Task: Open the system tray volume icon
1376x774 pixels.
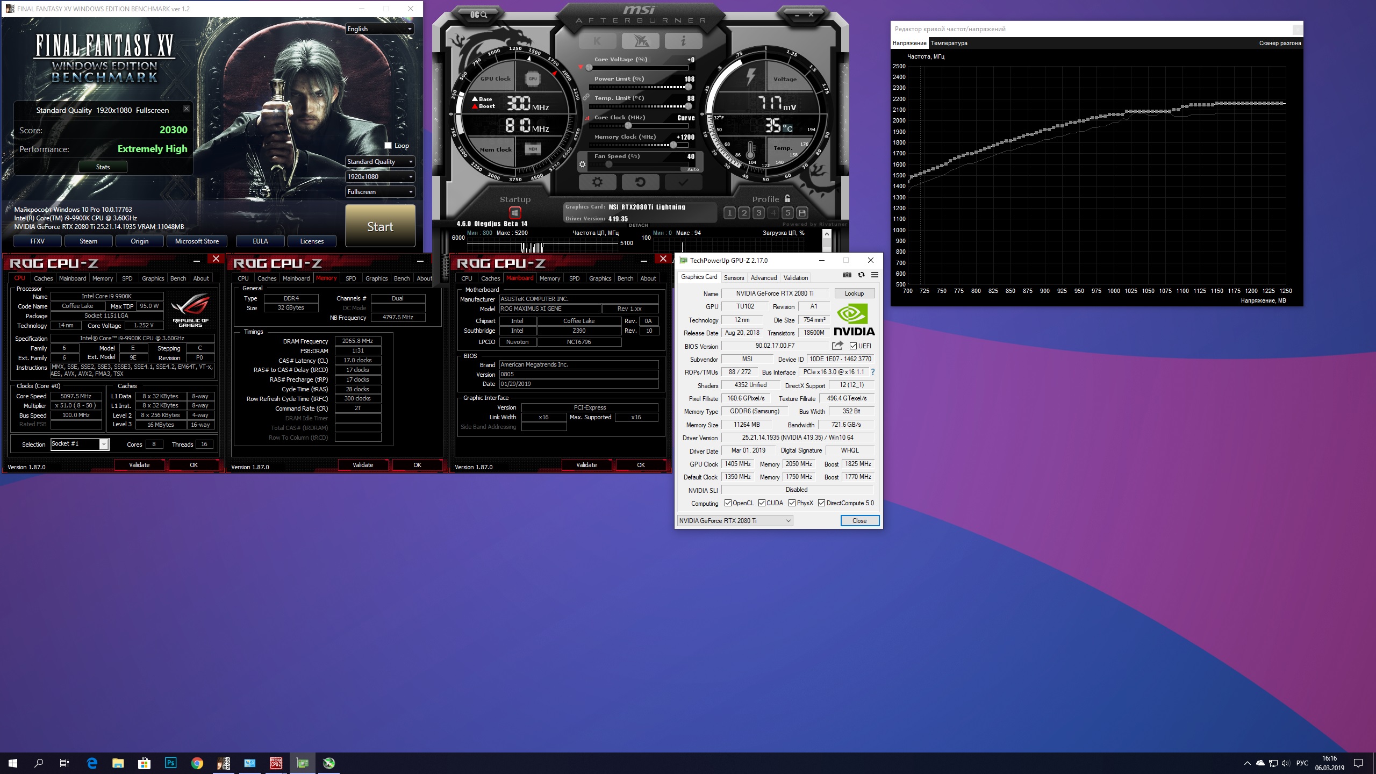Action: pyautogui.click(x=1285, y=763)
